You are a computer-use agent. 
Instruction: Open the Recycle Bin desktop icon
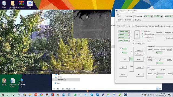coord(4,4)
